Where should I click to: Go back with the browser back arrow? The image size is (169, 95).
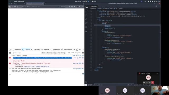10,7
